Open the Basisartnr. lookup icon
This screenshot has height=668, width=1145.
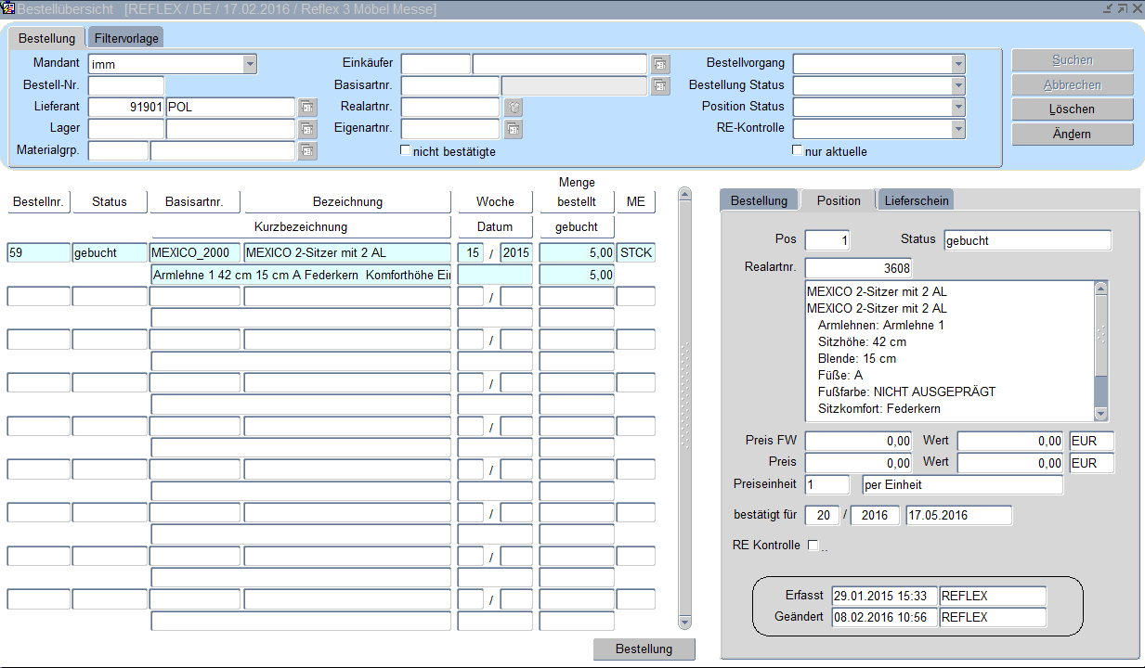(x=659, y=86)
